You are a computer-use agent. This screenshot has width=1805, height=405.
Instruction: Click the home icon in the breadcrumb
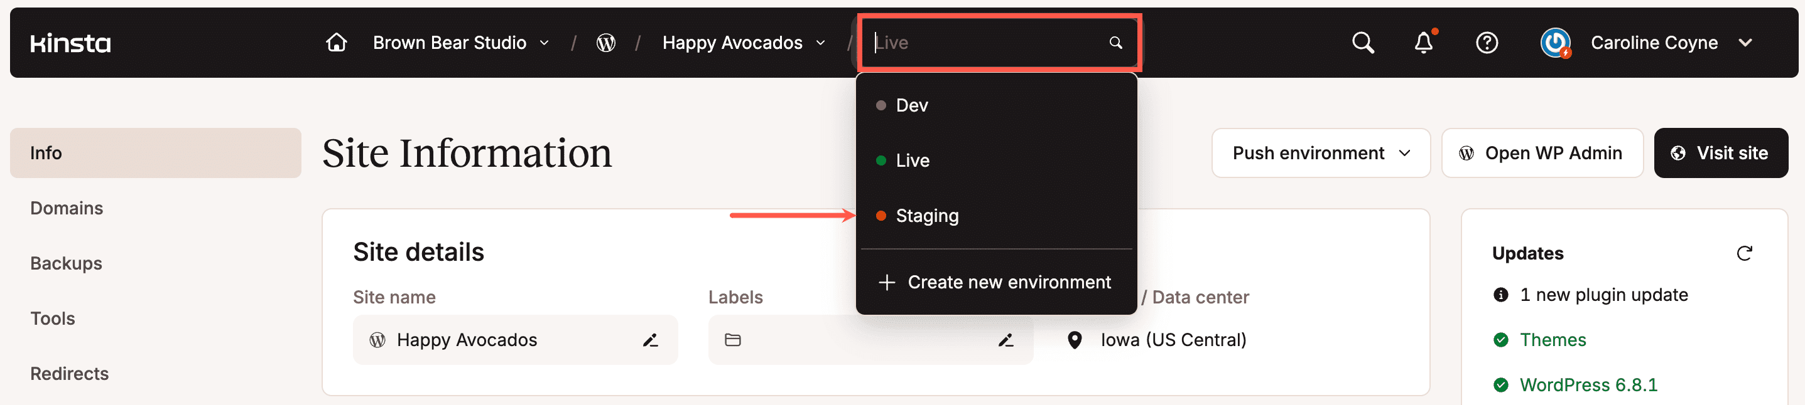click(335, 42)
